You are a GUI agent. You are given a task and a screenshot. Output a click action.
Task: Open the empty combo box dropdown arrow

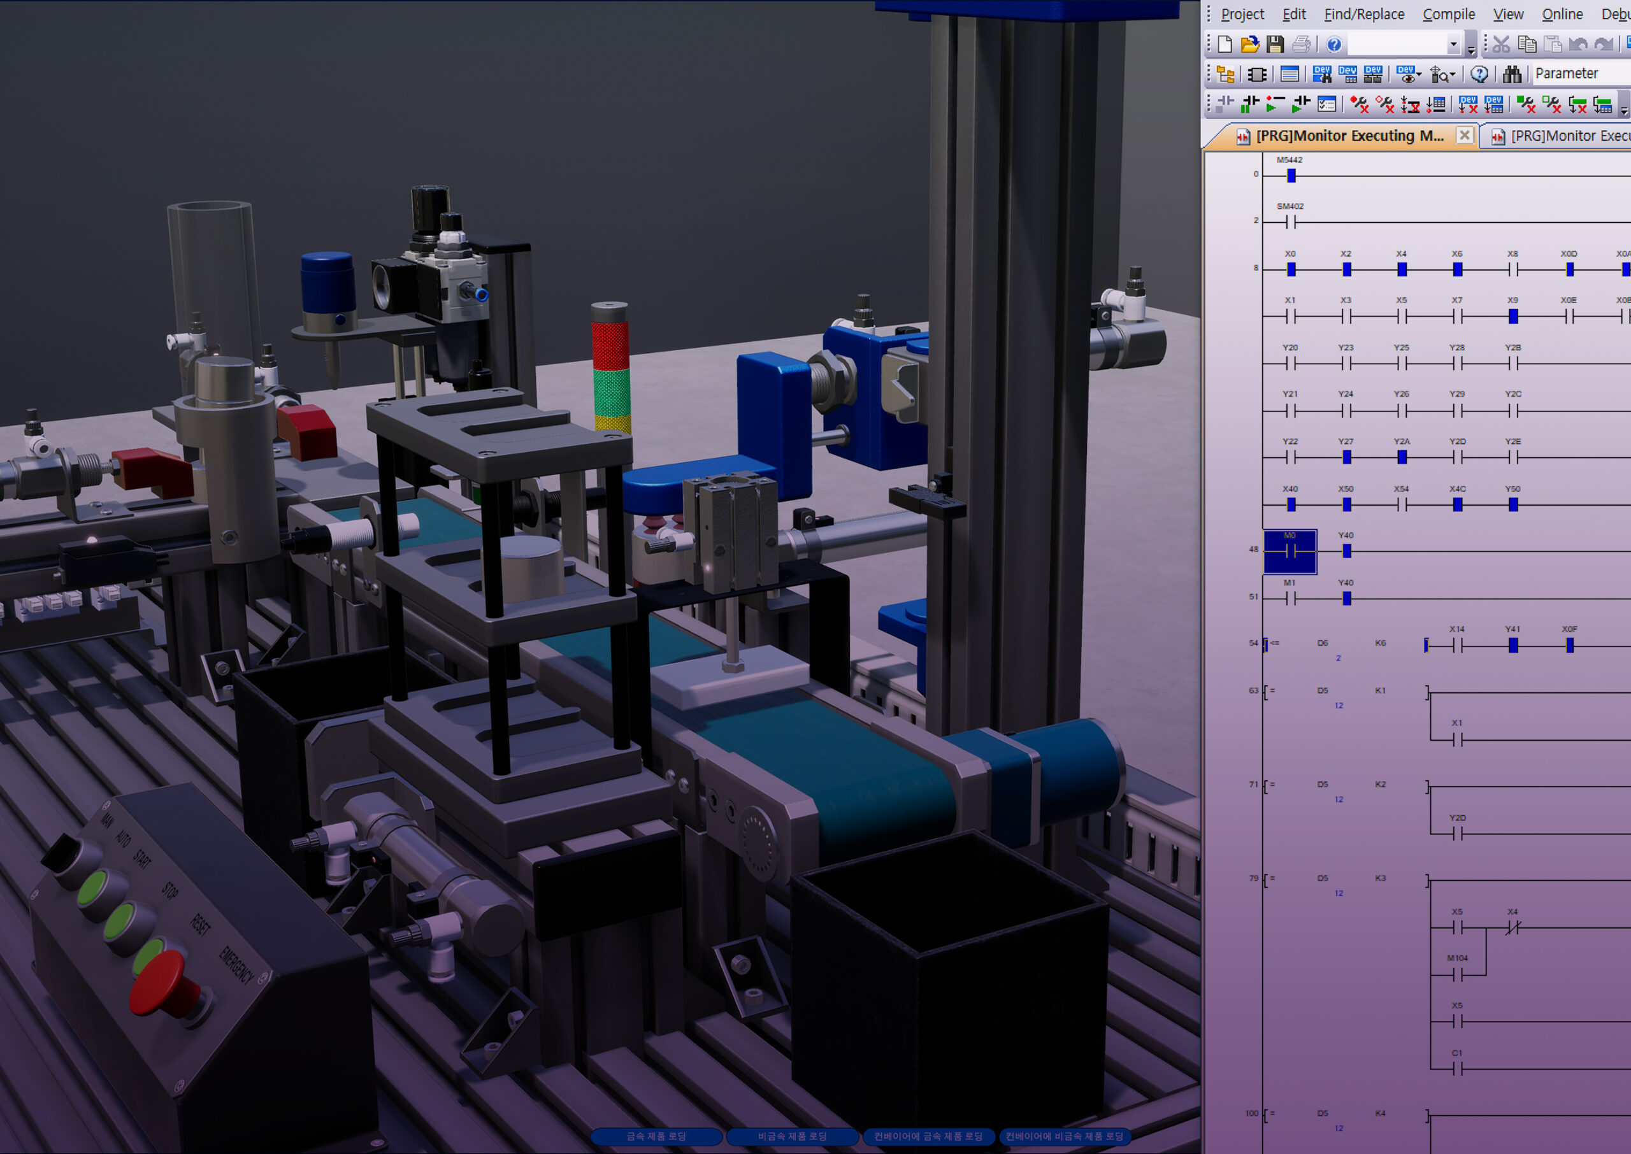click(1453, 44)
